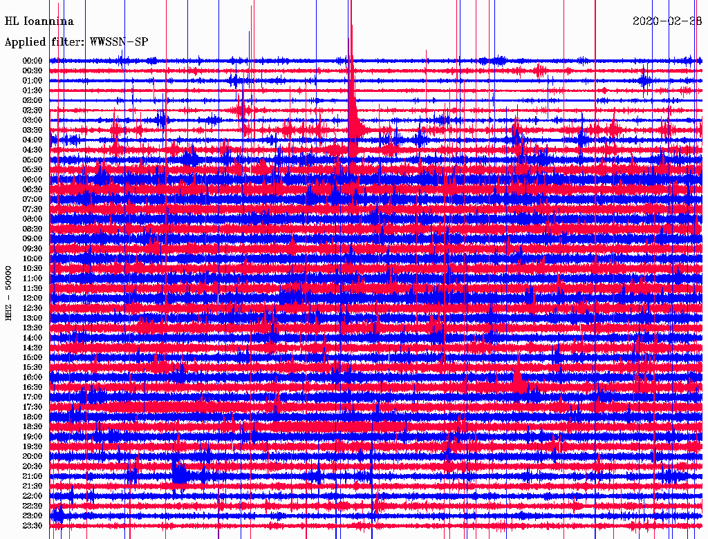Select the 03:30 time label
The image size is (708, 539).
[x=32, y=130]
